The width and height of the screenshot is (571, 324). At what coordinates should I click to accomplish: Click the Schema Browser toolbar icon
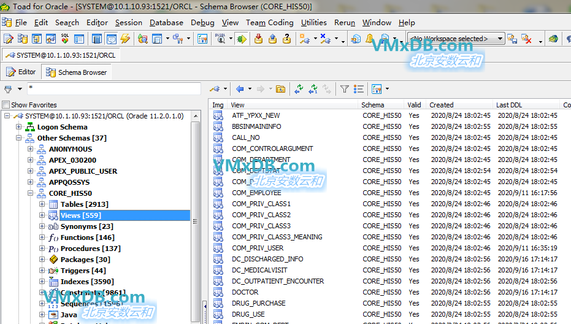click(x=23, y=39)
